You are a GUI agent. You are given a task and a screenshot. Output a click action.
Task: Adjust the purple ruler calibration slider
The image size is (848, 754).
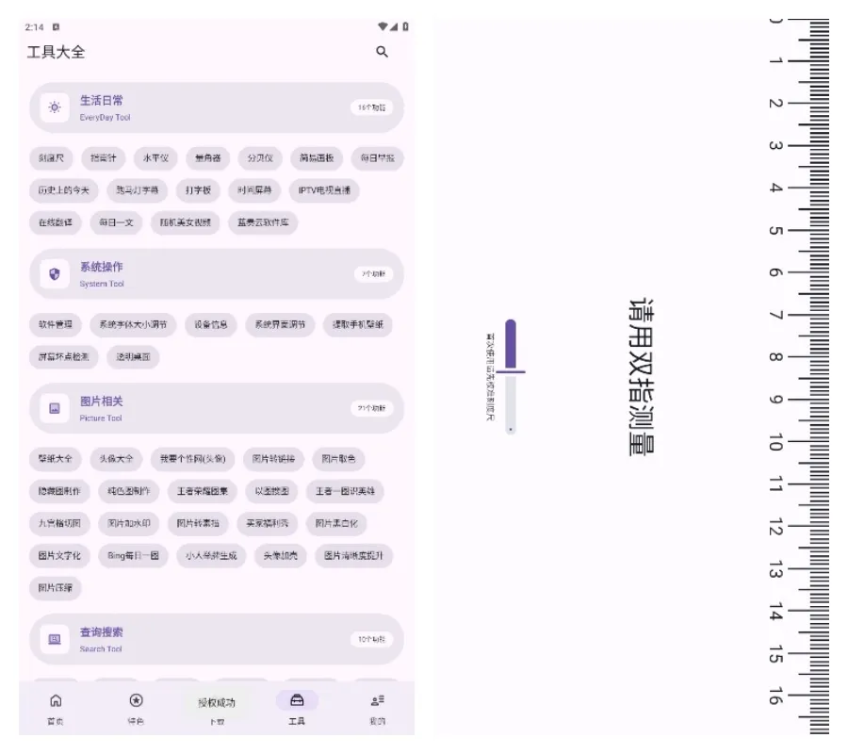(511, 371)
